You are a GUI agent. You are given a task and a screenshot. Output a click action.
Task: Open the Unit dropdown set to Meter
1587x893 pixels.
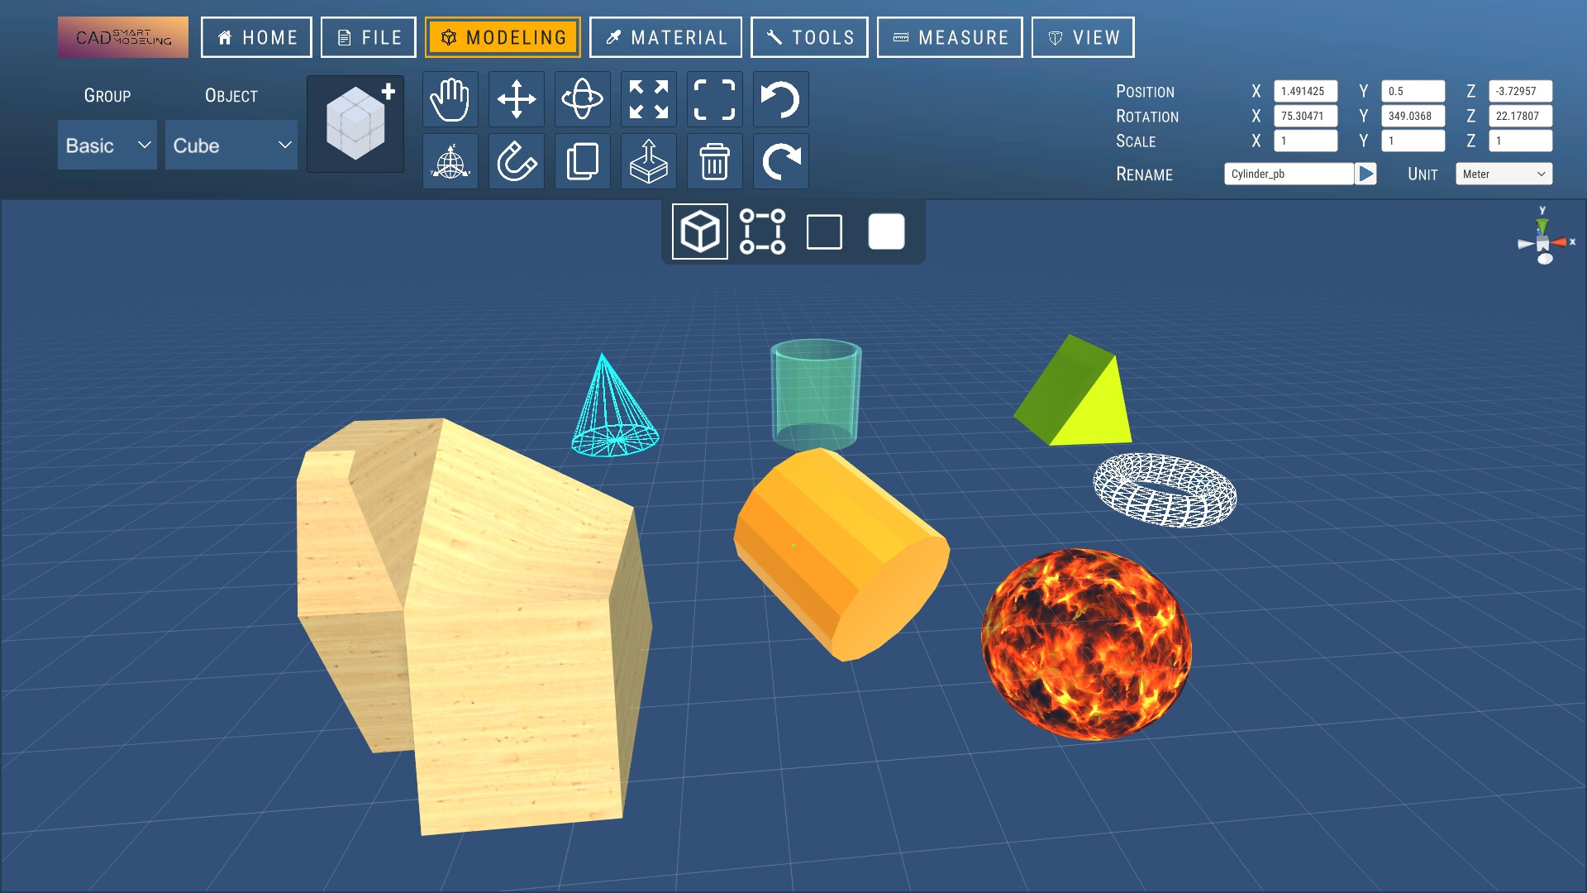1503,174
